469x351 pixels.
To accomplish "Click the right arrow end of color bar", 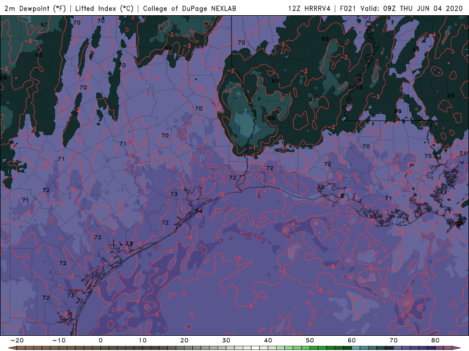I will pyautogui.click(x=457, y=348).
